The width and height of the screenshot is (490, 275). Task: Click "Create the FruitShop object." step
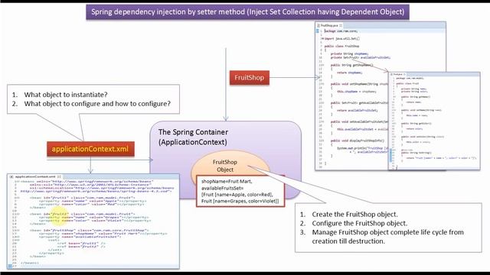354,214
